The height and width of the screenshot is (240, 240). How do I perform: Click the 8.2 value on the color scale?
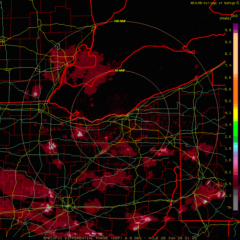click(x=228, y=54)
